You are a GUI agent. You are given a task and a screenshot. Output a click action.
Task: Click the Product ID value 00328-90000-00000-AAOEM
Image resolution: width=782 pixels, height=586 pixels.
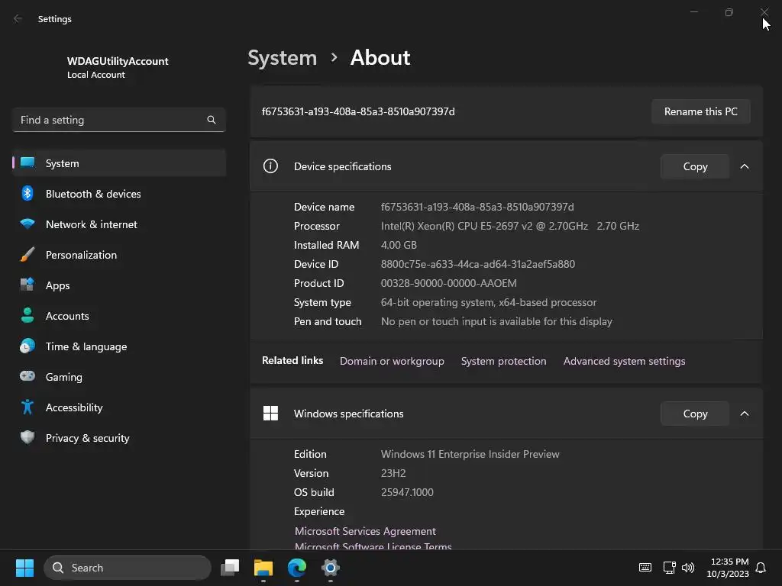click(x=449, y=283)
